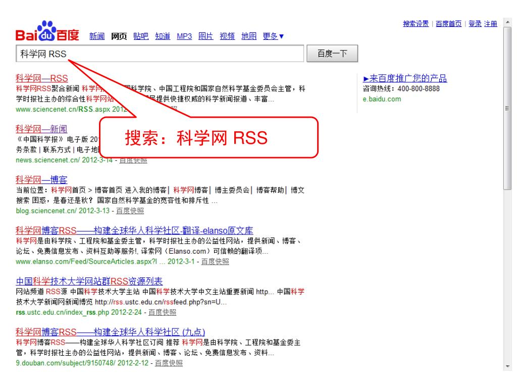517x388 pixels.
Task: Open 科学网博客RSS elanso原文库 result
Action: click(134, 230)
